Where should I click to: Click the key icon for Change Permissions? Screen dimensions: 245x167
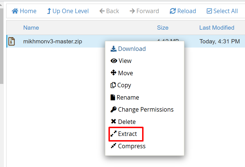(114, 109)
